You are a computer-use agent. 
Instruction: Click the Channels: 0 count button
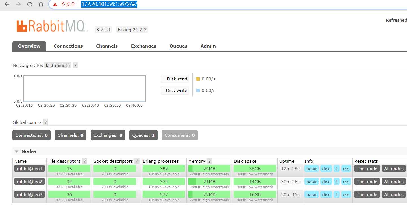point(70,135)
